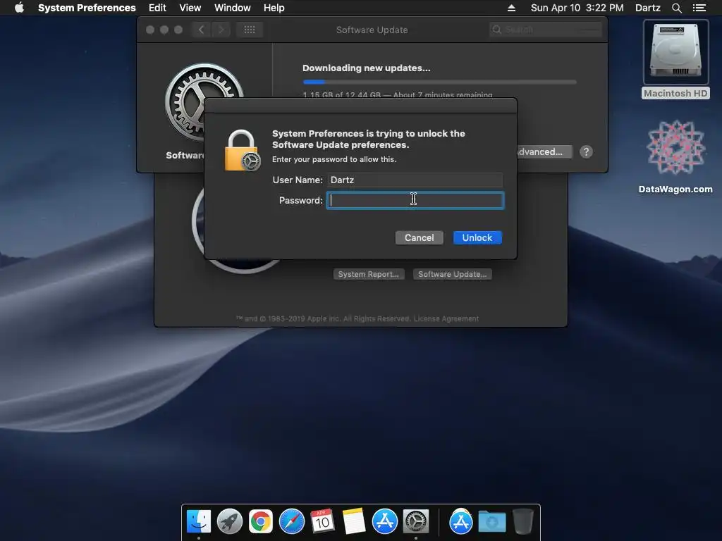Open System Preferences from the Dock

tap(416, 522)
